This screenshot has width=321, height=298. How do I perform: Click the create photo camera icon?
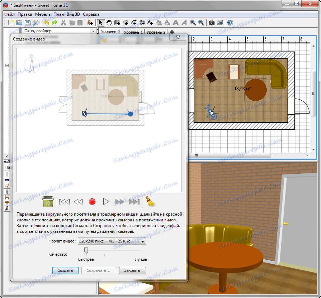tap(212, 23)
